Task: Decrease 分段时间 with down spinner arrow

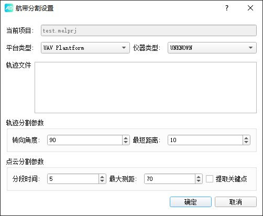Action: tap(102, 181)
